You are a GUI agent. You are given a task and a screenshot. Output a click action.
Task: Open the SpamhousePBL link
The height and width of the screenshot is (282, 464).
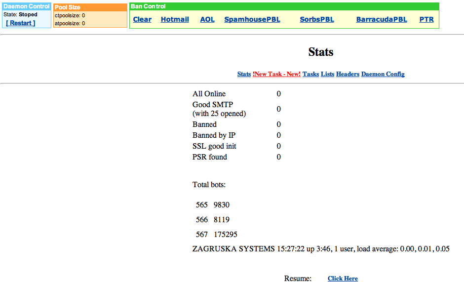252,19
